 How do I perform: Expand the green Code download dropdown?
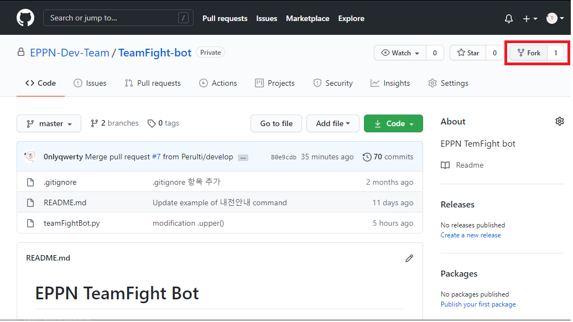tap(394, 123)
